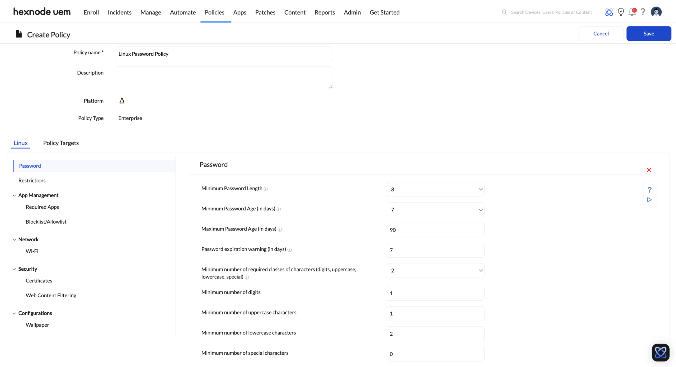676x367 pixels.
Task: Open the lightbulb tips icon
Action: click(x=621, y=12)
